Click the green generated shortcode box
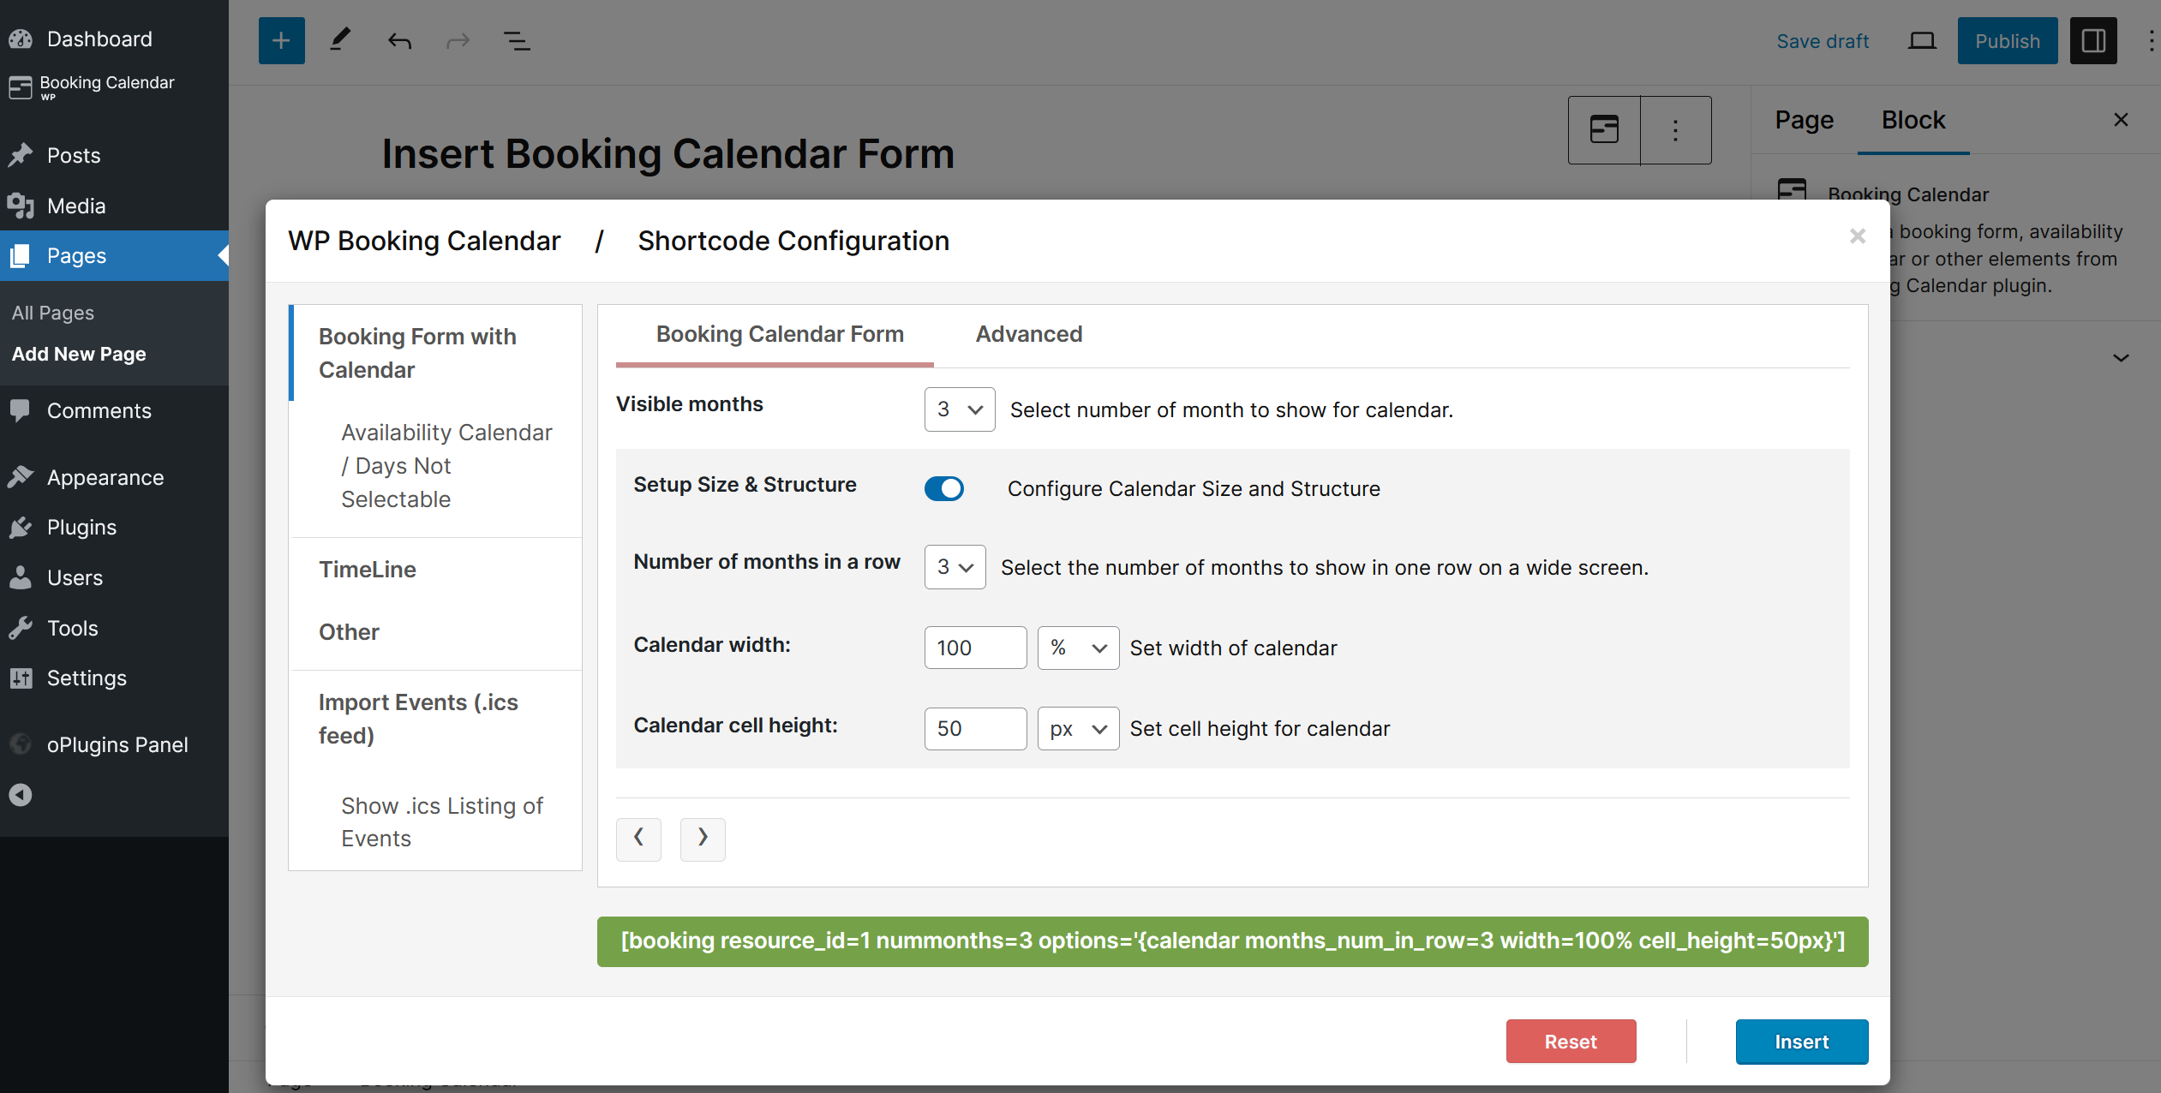 pos(1232,941)
